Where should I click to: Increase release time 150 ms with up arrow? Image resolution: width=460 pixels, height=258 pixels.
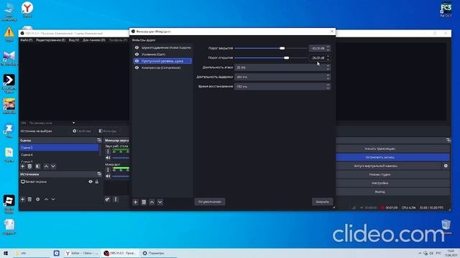click(x=328, y=85)
